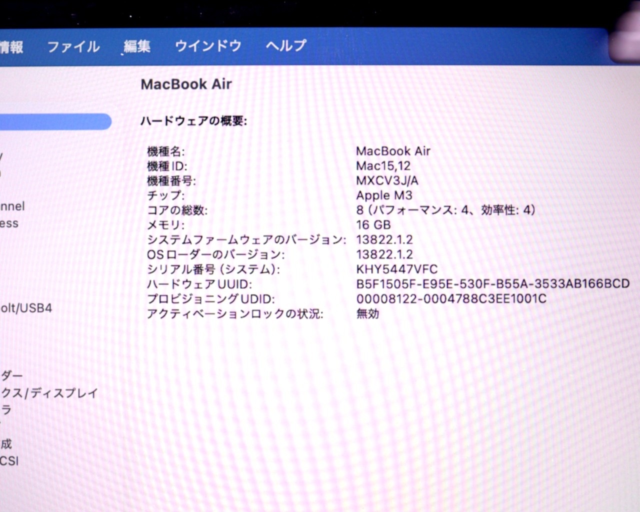Screen dimensions: 640x512
Task: Select the sidebar entry ending in 'CSI'
Action: coord(9,460)
